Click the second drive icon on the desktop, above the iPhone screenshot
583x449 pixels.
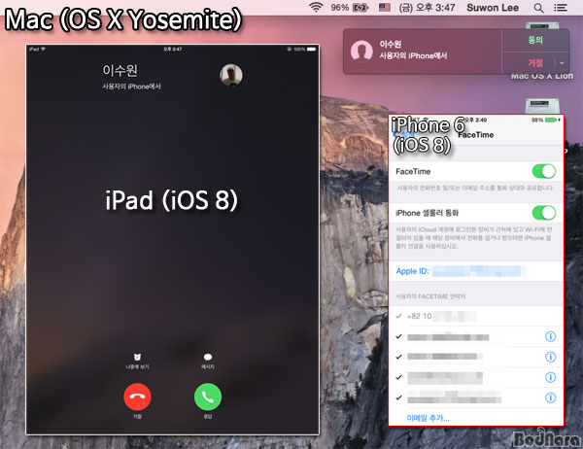coord(542,106)
